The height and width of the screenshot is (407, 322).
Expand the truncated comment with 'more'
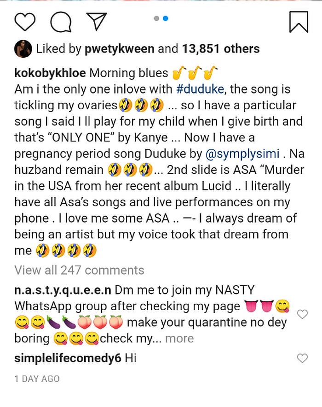tap(179, 339)
